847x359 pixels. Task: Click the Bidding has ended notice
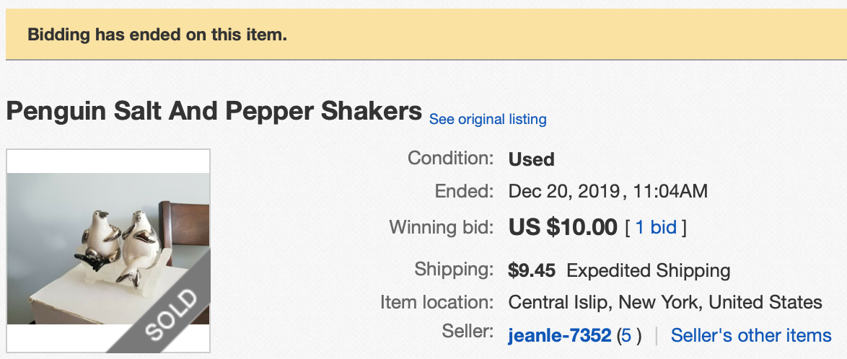pyautogui.click(x=157, y=35)
